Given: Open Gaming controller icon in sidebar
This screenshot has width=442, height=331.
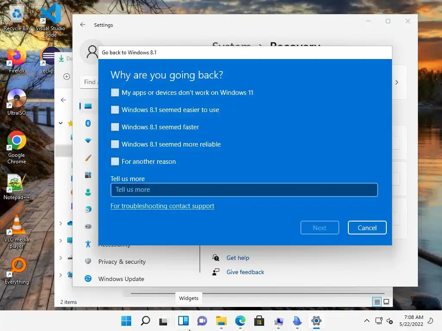Looking at the screenshot, I should (88, 227).
